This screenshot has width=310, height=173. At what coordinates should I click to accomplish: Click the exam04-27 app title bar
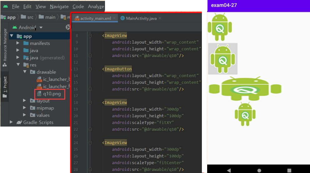click(259, 6)
